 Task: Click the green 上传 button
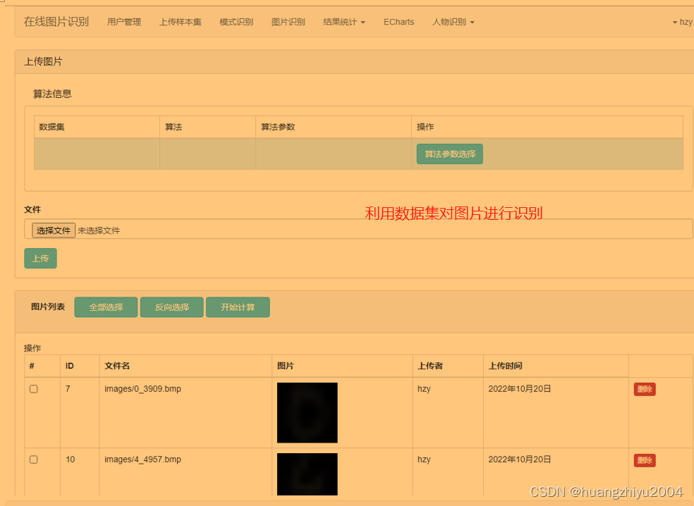tap(40, 259)
